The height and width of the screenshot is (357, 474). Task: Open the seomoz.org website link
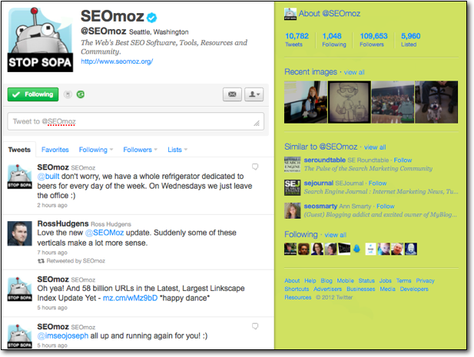(117, 61)
